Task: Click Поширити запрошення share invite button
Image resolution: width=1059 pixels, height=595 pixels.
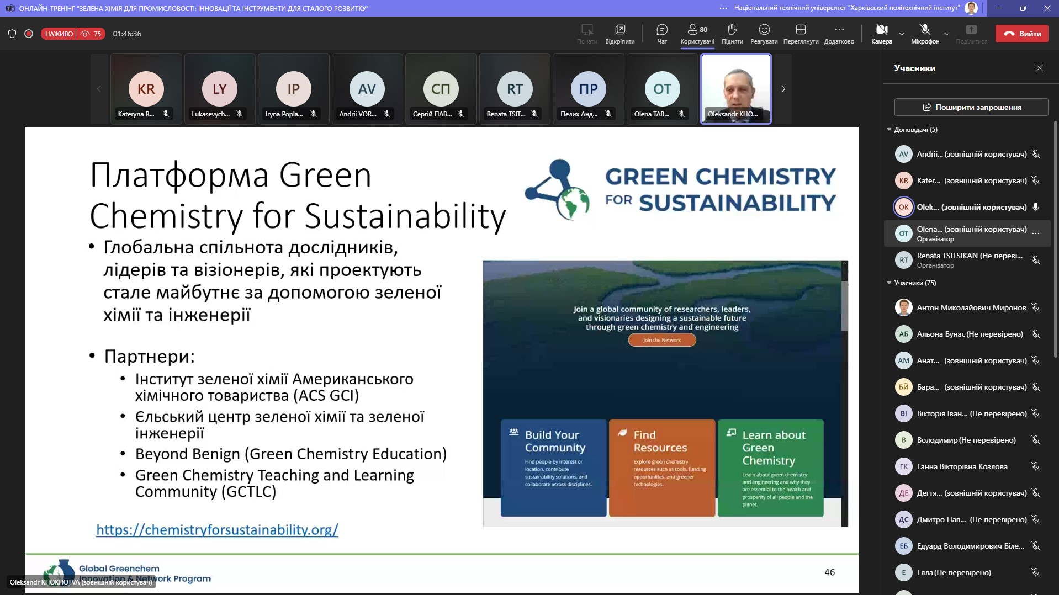Action: (971, 107)
